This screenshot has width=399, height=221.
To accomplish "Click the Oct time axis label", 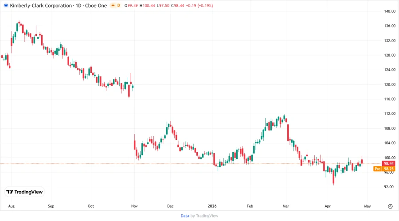I will (x=91, y=206).
